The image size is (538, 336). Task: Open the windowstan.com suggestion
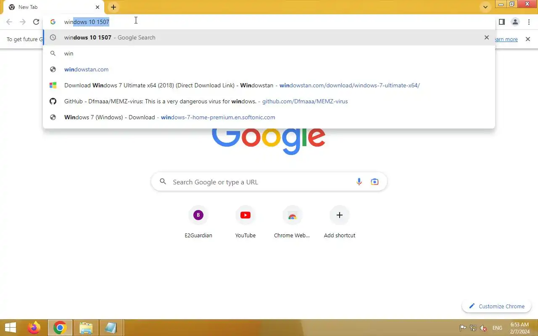pyautogui.click(x=269, y=69)
